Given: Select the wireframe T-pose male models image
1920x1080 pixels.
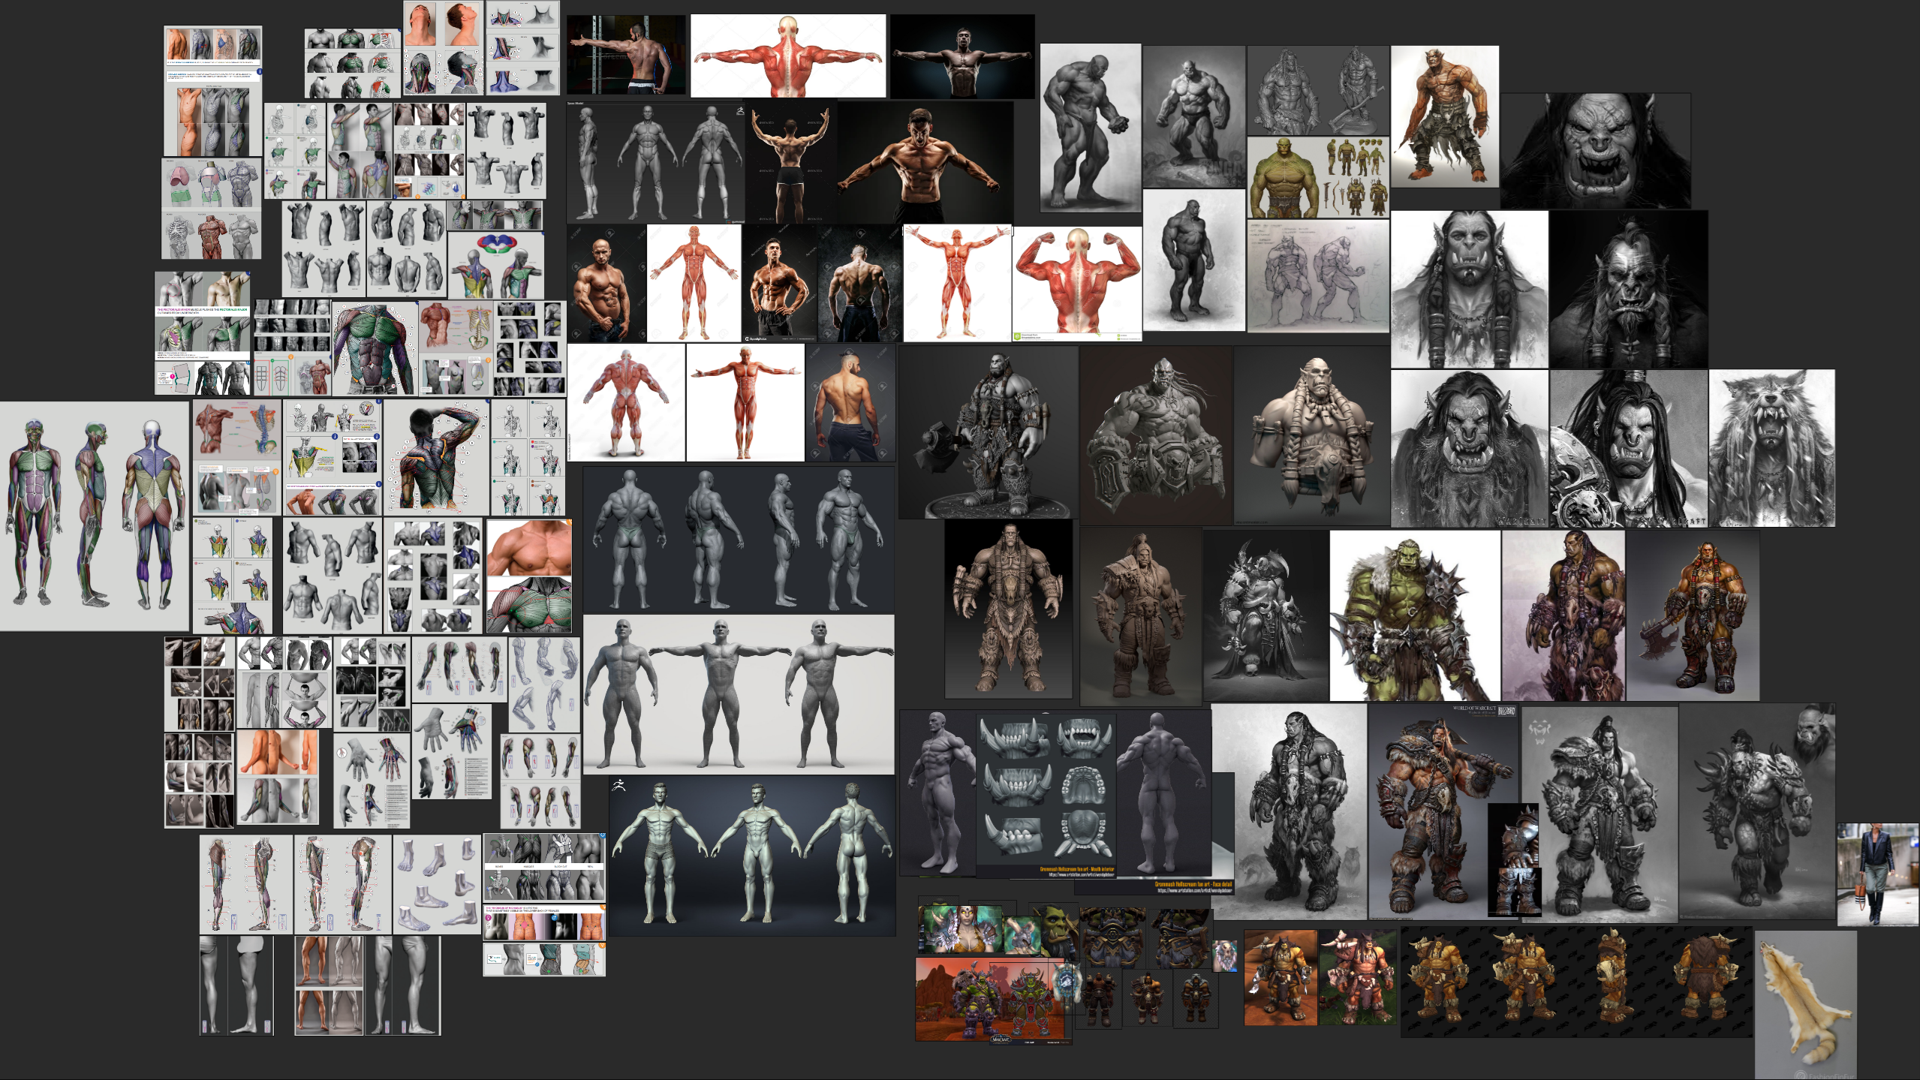Looking at the screenshot, I should pos(739,694).
